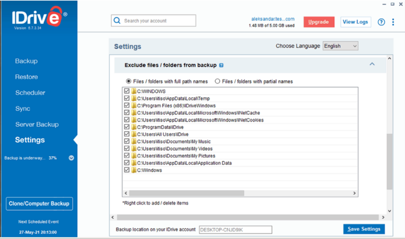The width and height of the screenshot is (405, 239).
Task: Click the account email link
Action: tap(273, 18)
